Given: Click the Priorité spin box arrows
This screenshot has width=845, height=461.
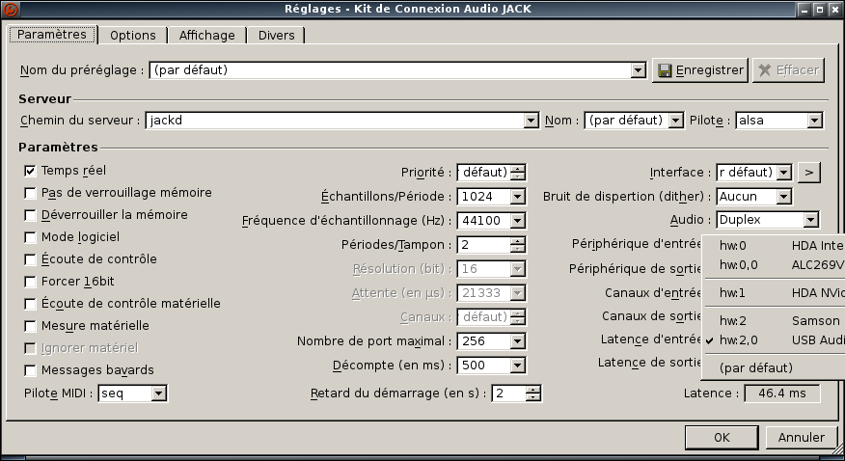Looking at the screenshot, I should [517, 173].
